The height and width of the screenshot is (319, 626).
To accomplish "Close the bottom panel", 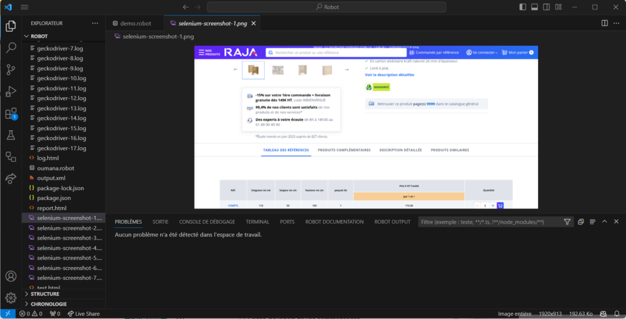I will tap(616, 222).
